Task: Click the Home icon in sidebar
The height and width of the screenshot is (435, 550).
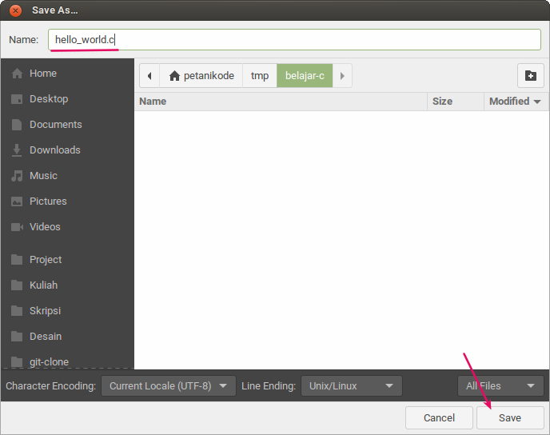Action: click(x=17, y=74)
